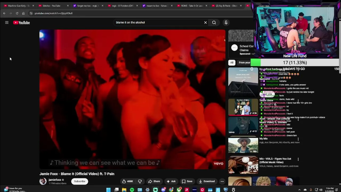The height and width of the screenshot is (192, 341).
Task: Select the 'From your' search filter chip
Action: (x=244, y=63)
